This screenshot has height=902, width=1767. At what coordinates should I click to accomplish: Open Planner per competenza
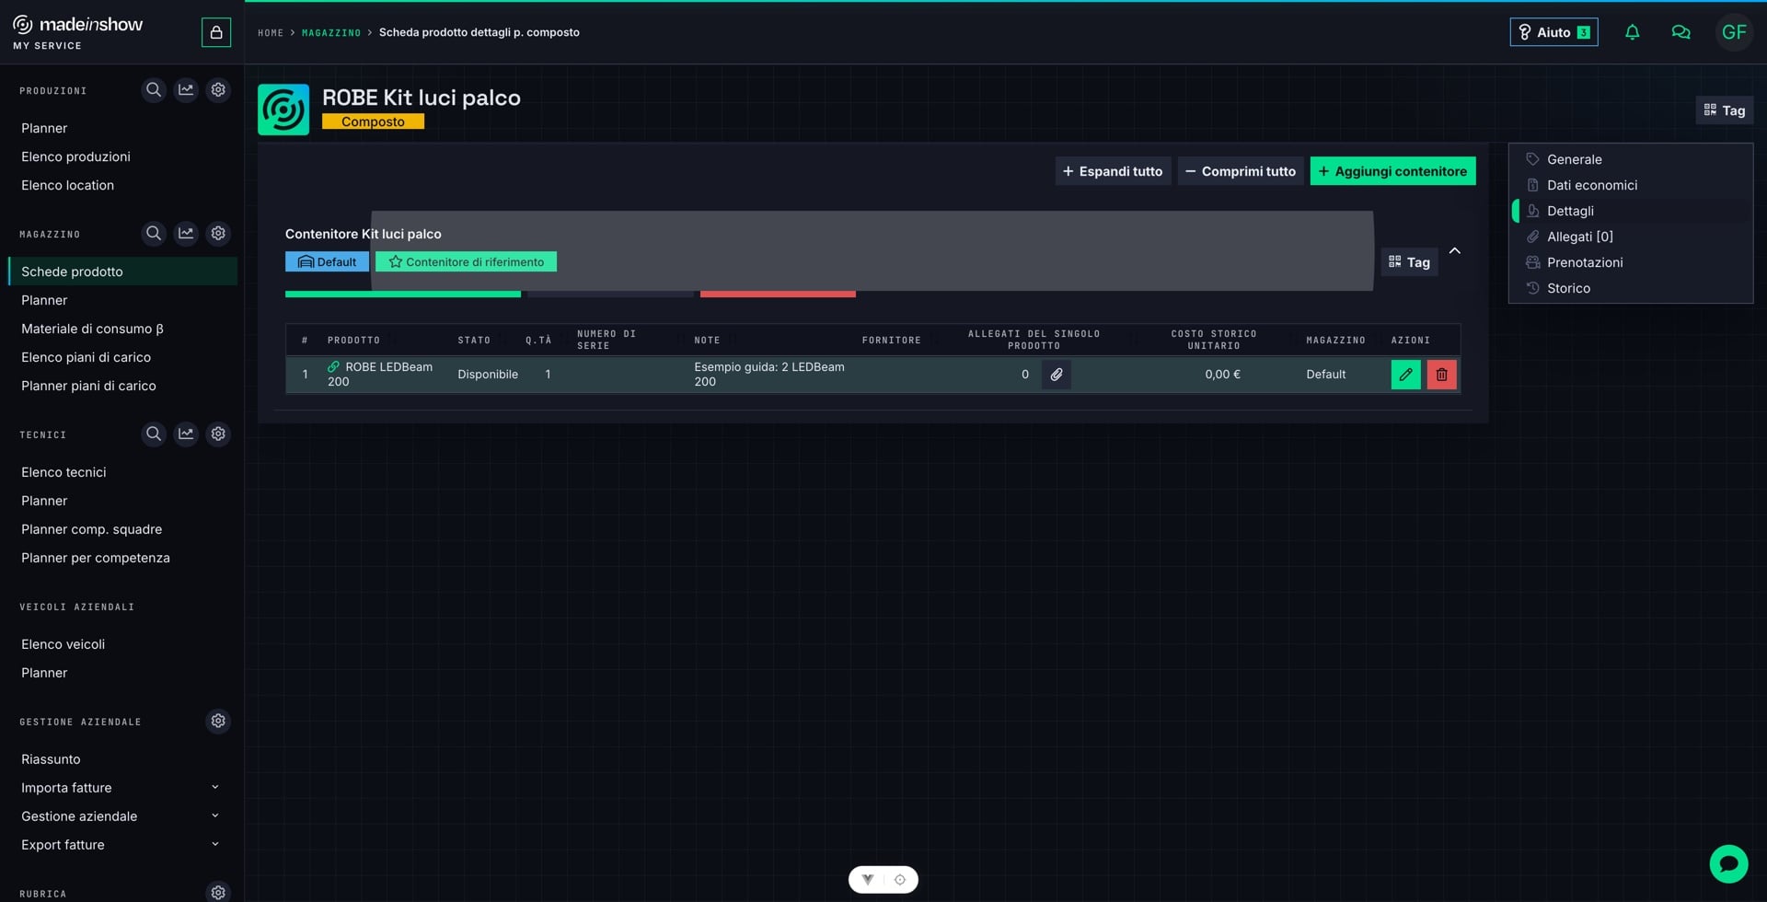95,559
